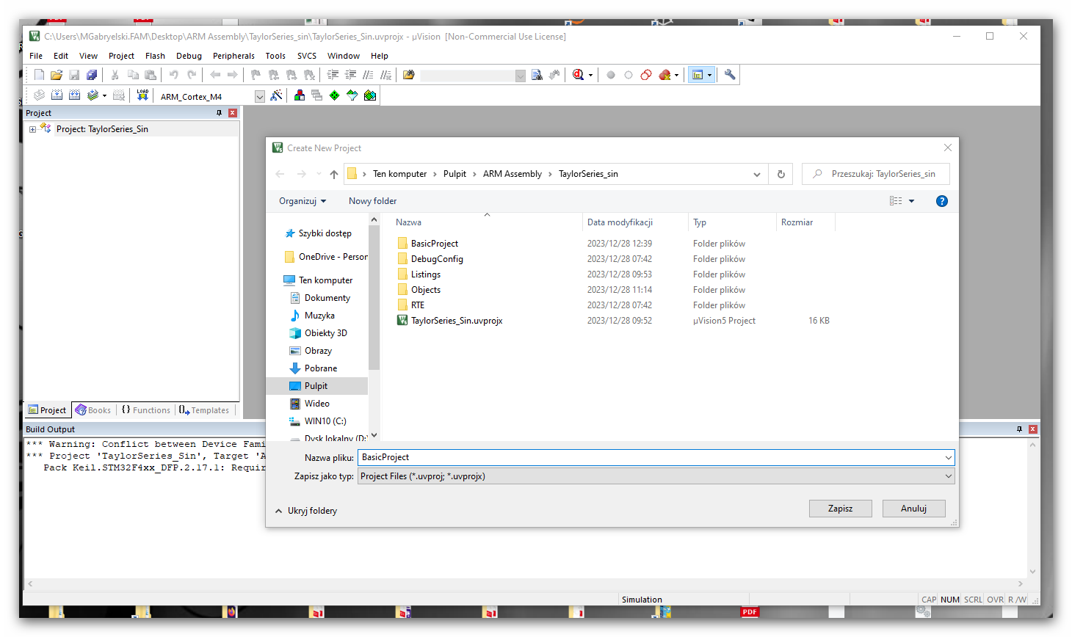Select Szybki dostęp in the sidebar
Image resolution: width=1072 pixels, height=637 pixels.
point(325,233)
